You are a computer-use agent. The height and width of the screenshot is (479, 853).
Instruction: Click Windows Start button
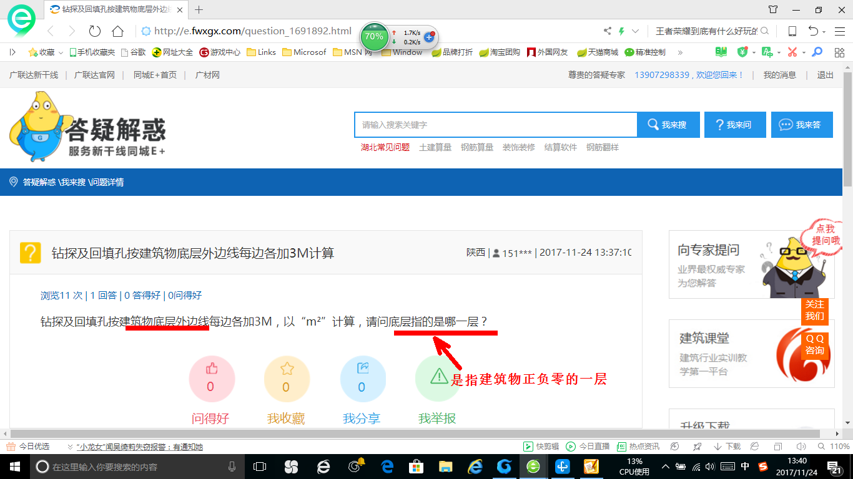[14, 467]
